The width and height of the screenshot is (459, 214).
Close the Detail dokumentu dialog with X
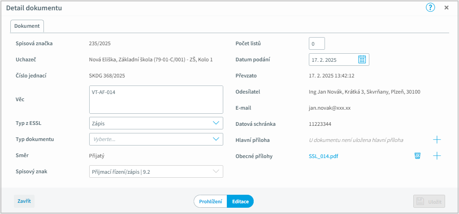pyautogui.click(x=446, y=8)
